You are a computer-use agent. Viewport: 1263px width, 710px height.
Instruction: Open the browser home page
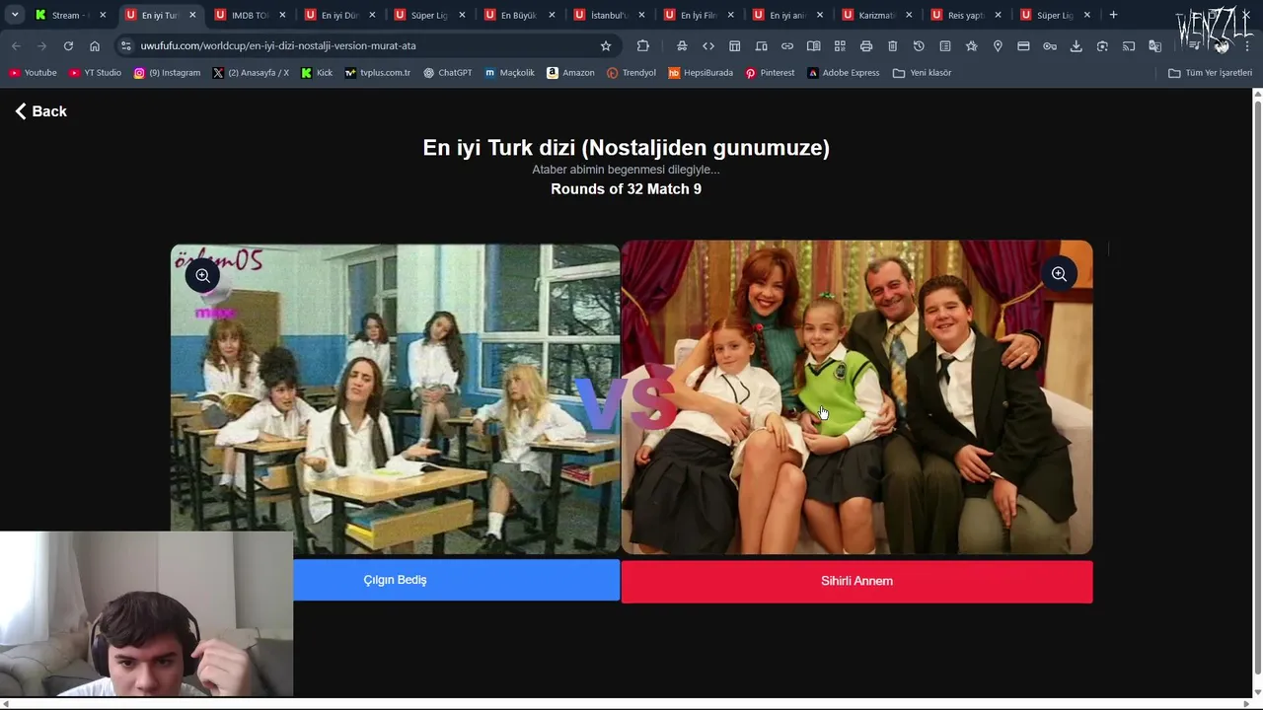point(95,45)
